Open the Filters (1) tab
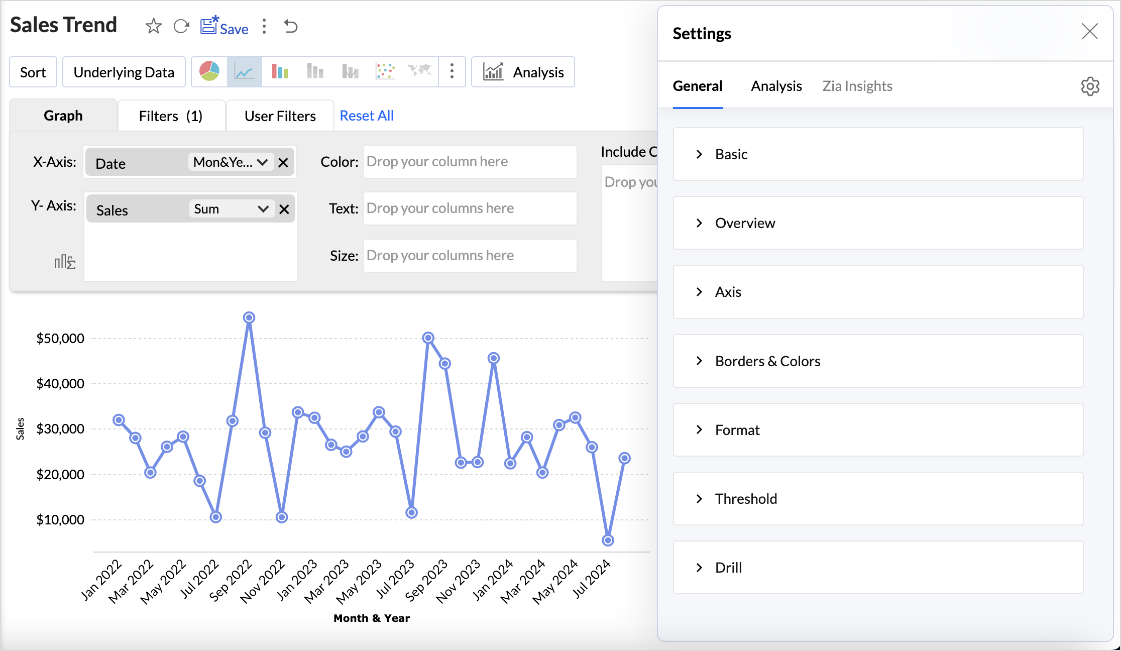This screenshot has height=651, width=1121. [171, 116]
